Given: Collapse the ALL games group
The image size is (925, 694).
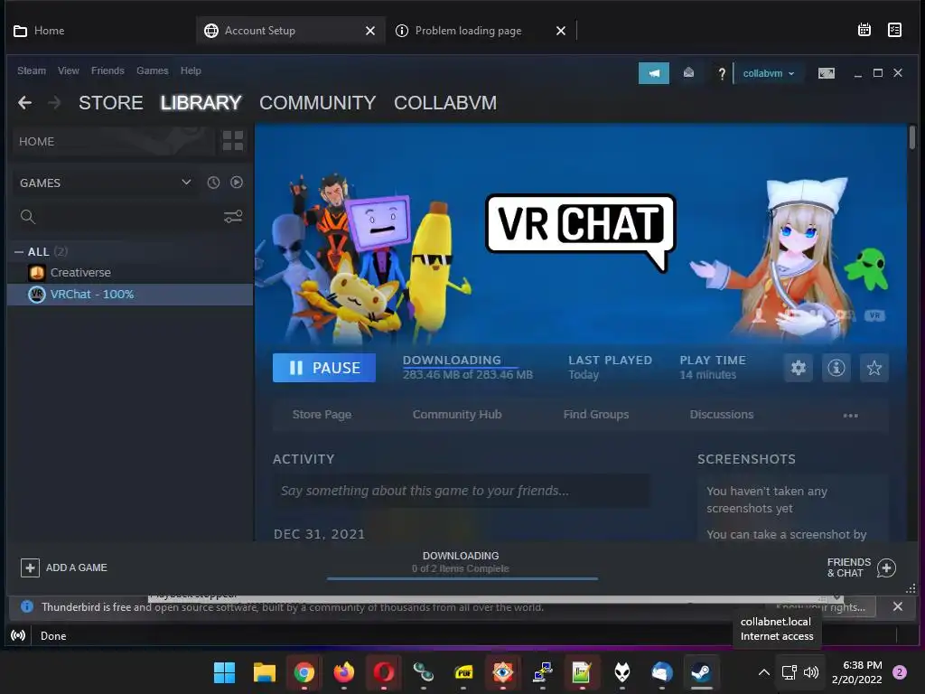Looking at the screenshot, I should coord(19,252).
